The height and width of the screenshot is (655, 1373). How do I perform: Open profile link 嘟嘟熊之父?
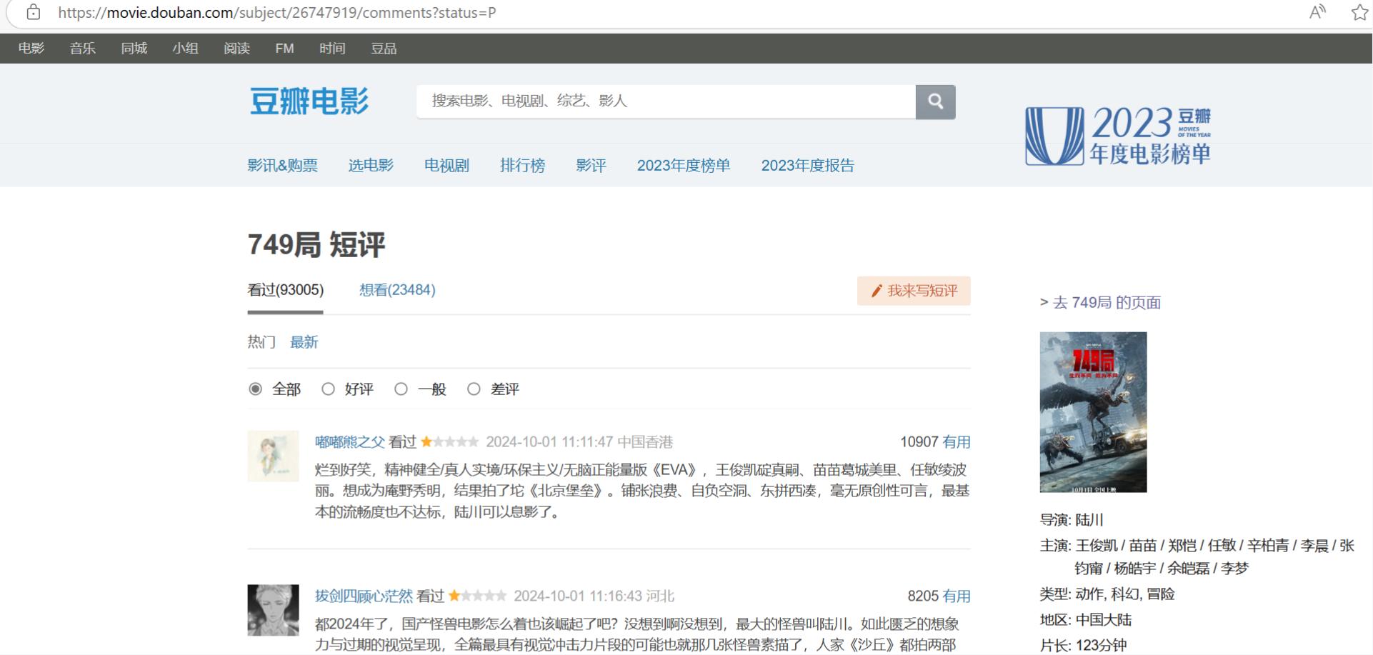350,442
